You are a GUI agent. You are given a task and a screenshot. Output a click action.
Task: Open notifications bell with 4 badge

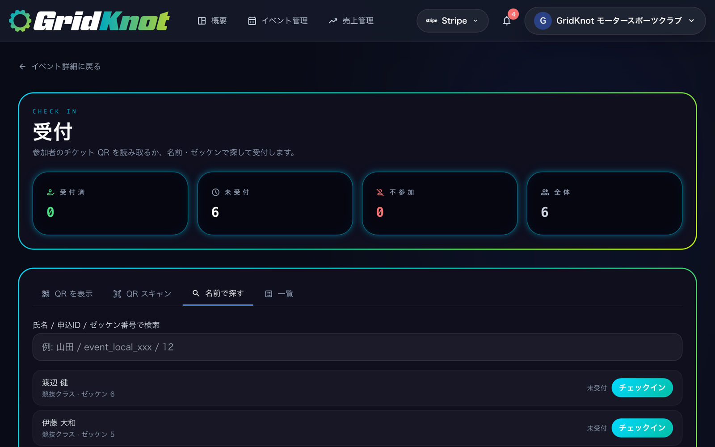[x=507, y=21]
